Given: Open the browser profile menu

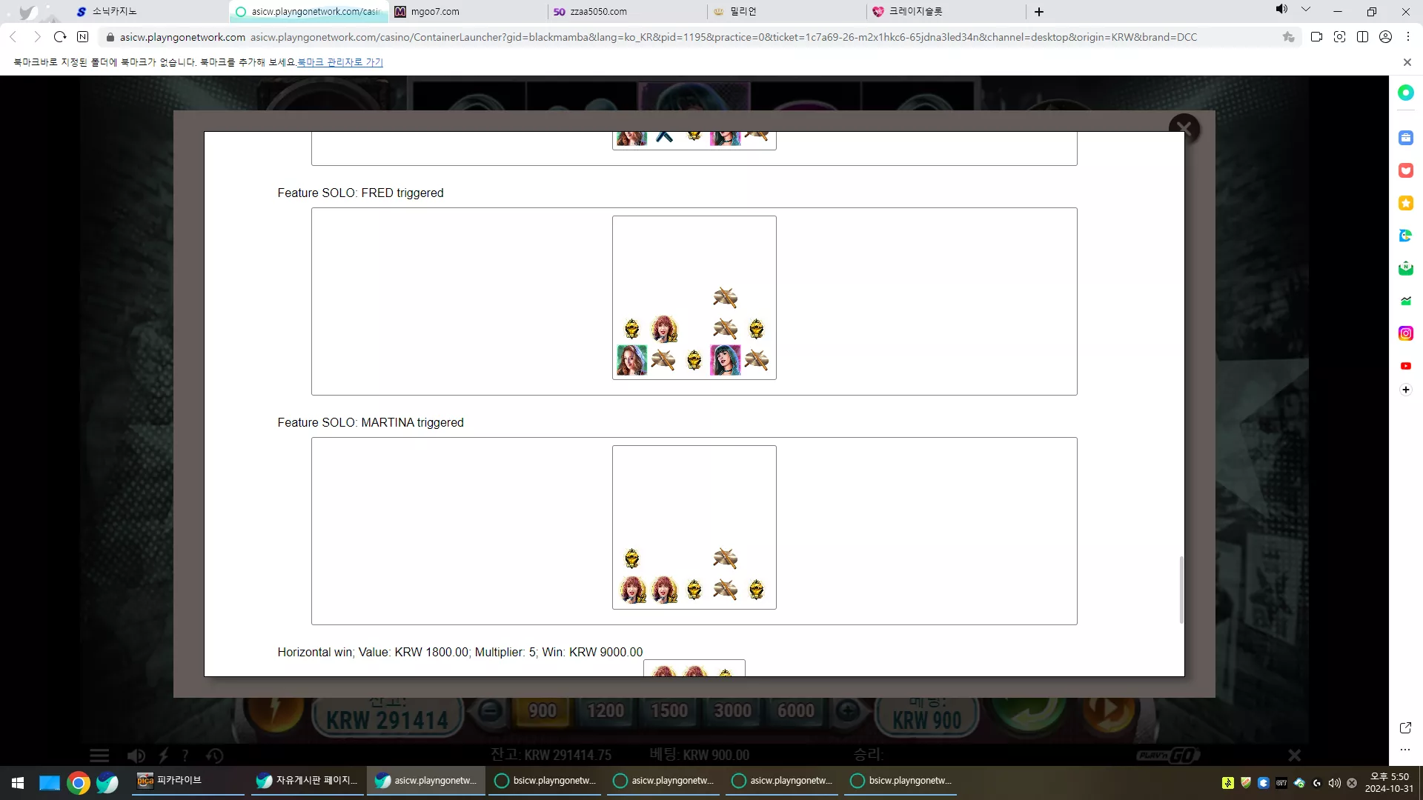Looking at the screenshot, I should click(x=1385, y=37).
